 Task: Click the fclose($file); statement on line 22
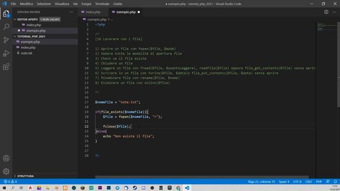117,126
